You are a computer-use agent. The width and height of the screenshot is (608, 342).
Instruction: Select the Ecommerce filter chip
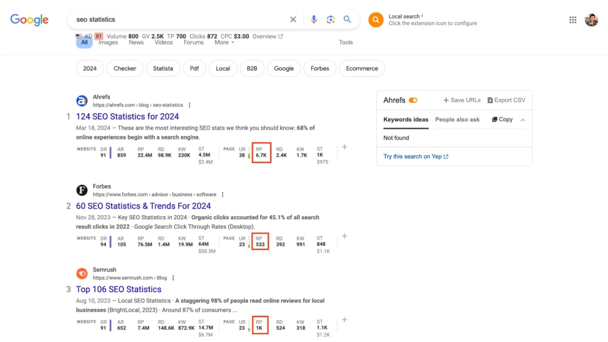pos(362,69)
